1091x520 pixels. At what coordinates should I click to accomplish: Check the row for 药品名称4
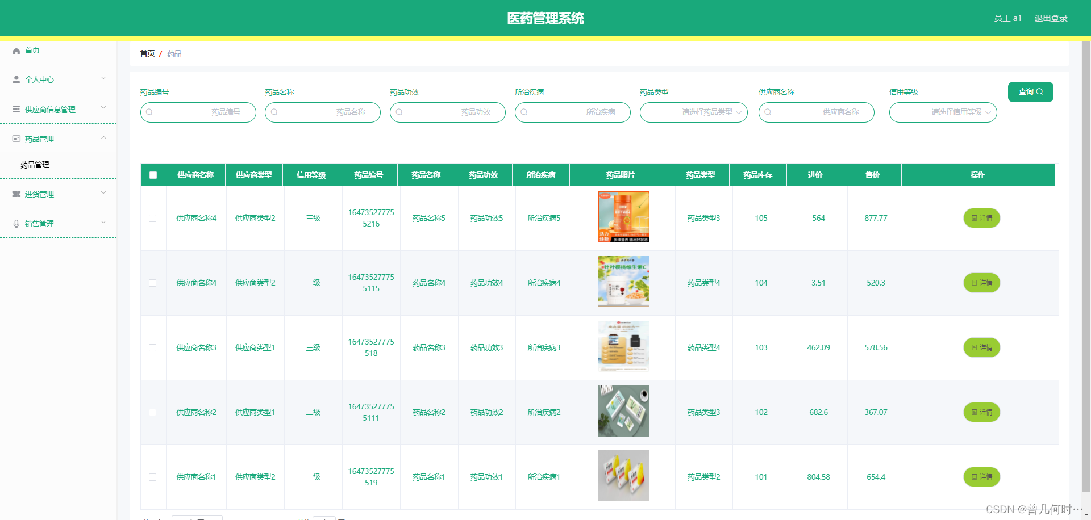(152, 283)
